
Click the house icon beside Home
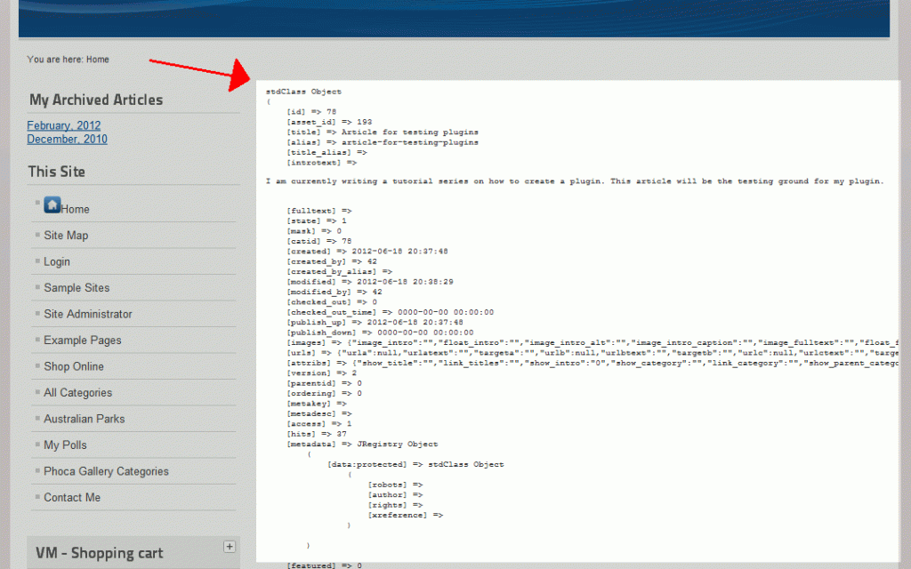[52, 205]
